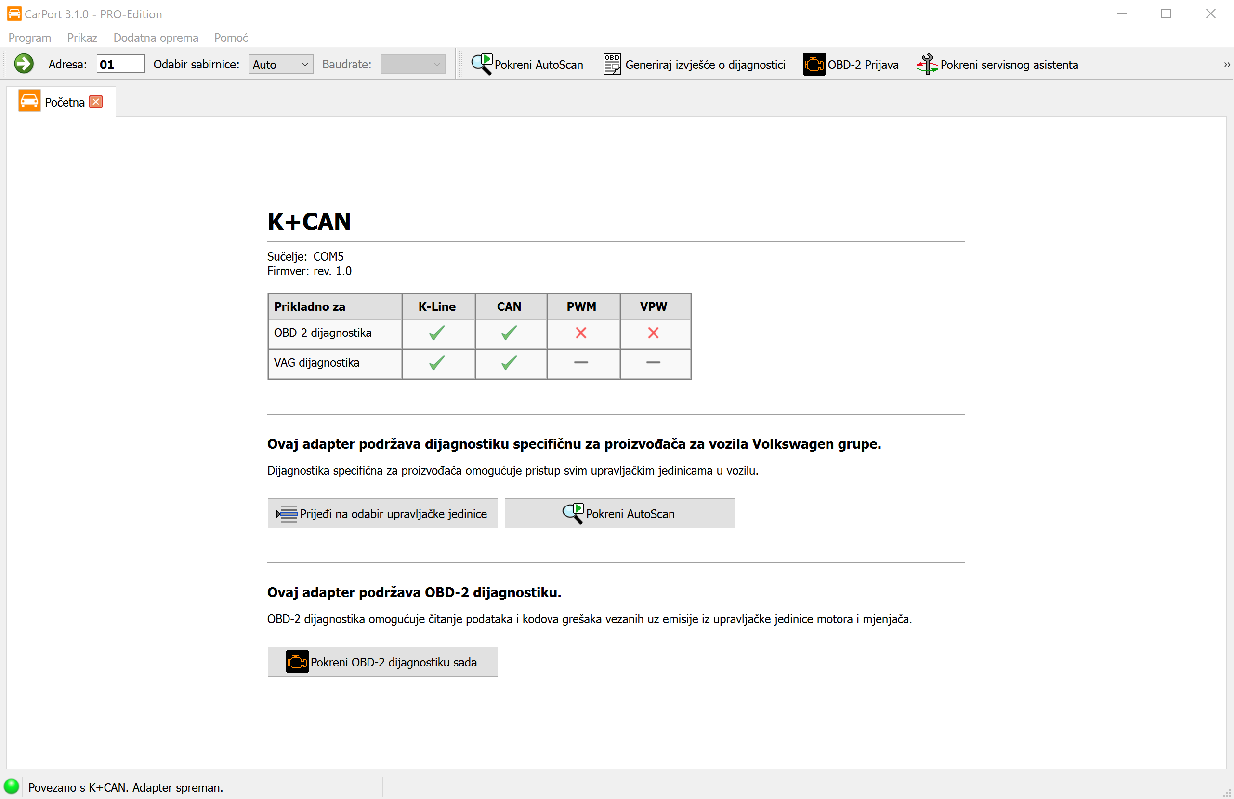Open the Prikaz menu
1234x799 pixels.
click(x=82, y=38)
